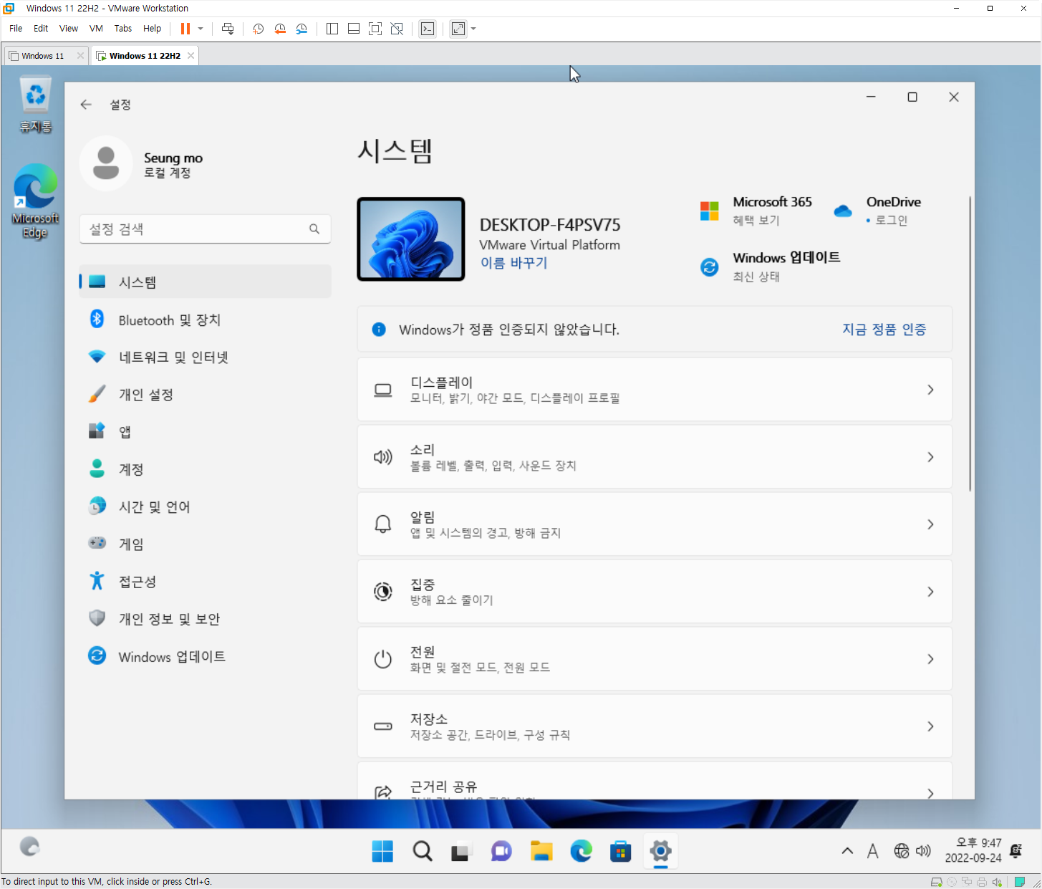Go back with the Settings back arrow

[x=86, y=105]
